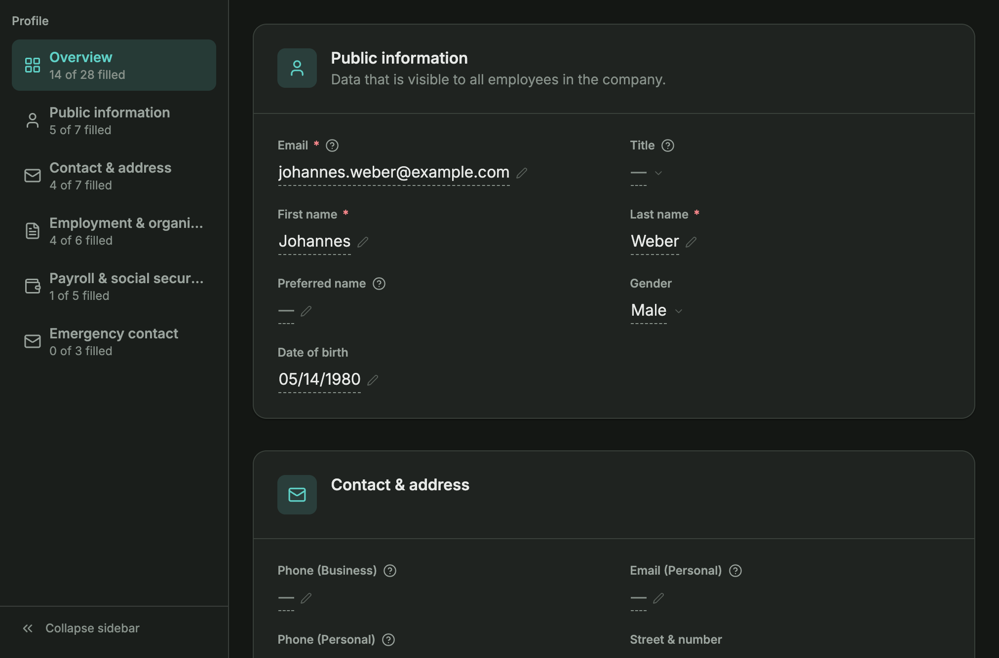
Task: Click the Johannes first name value
Action: click(x=314, y=241)
